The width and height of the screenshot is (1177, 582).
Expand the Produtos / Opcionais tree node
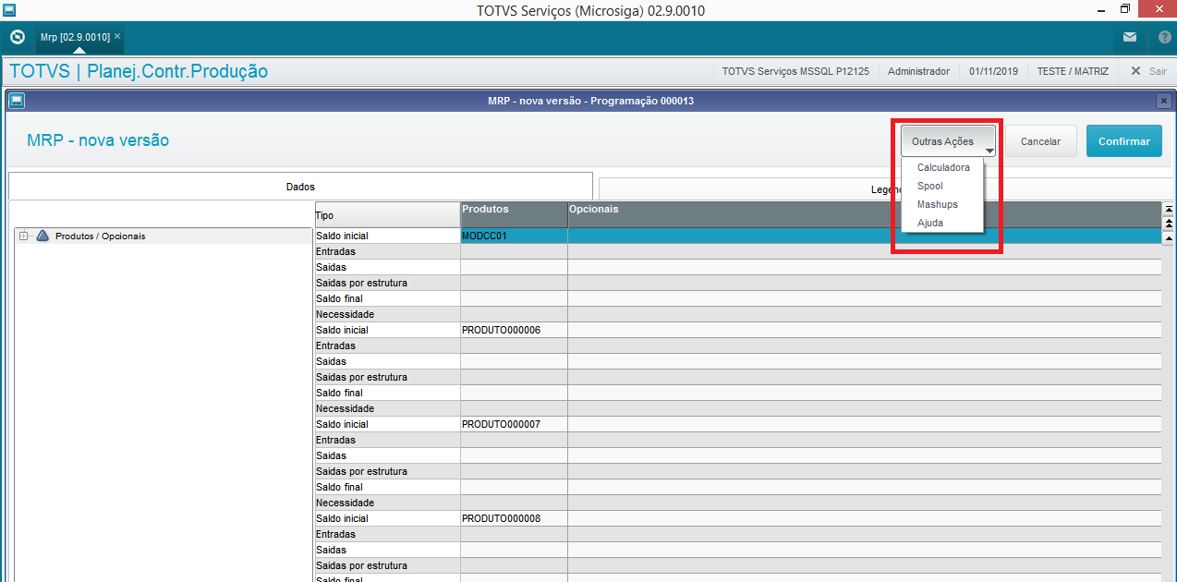pos(23,236)
